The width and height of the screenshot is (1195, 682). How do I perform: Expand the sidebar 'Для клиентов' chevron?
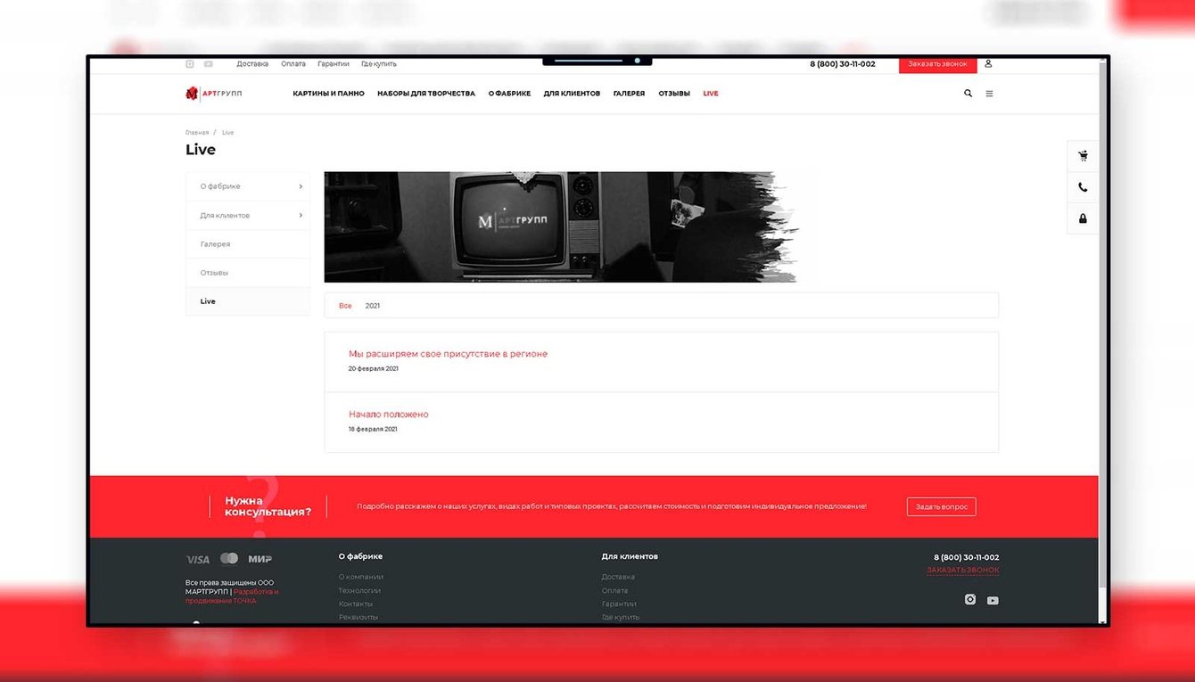[x=301, y=216]
